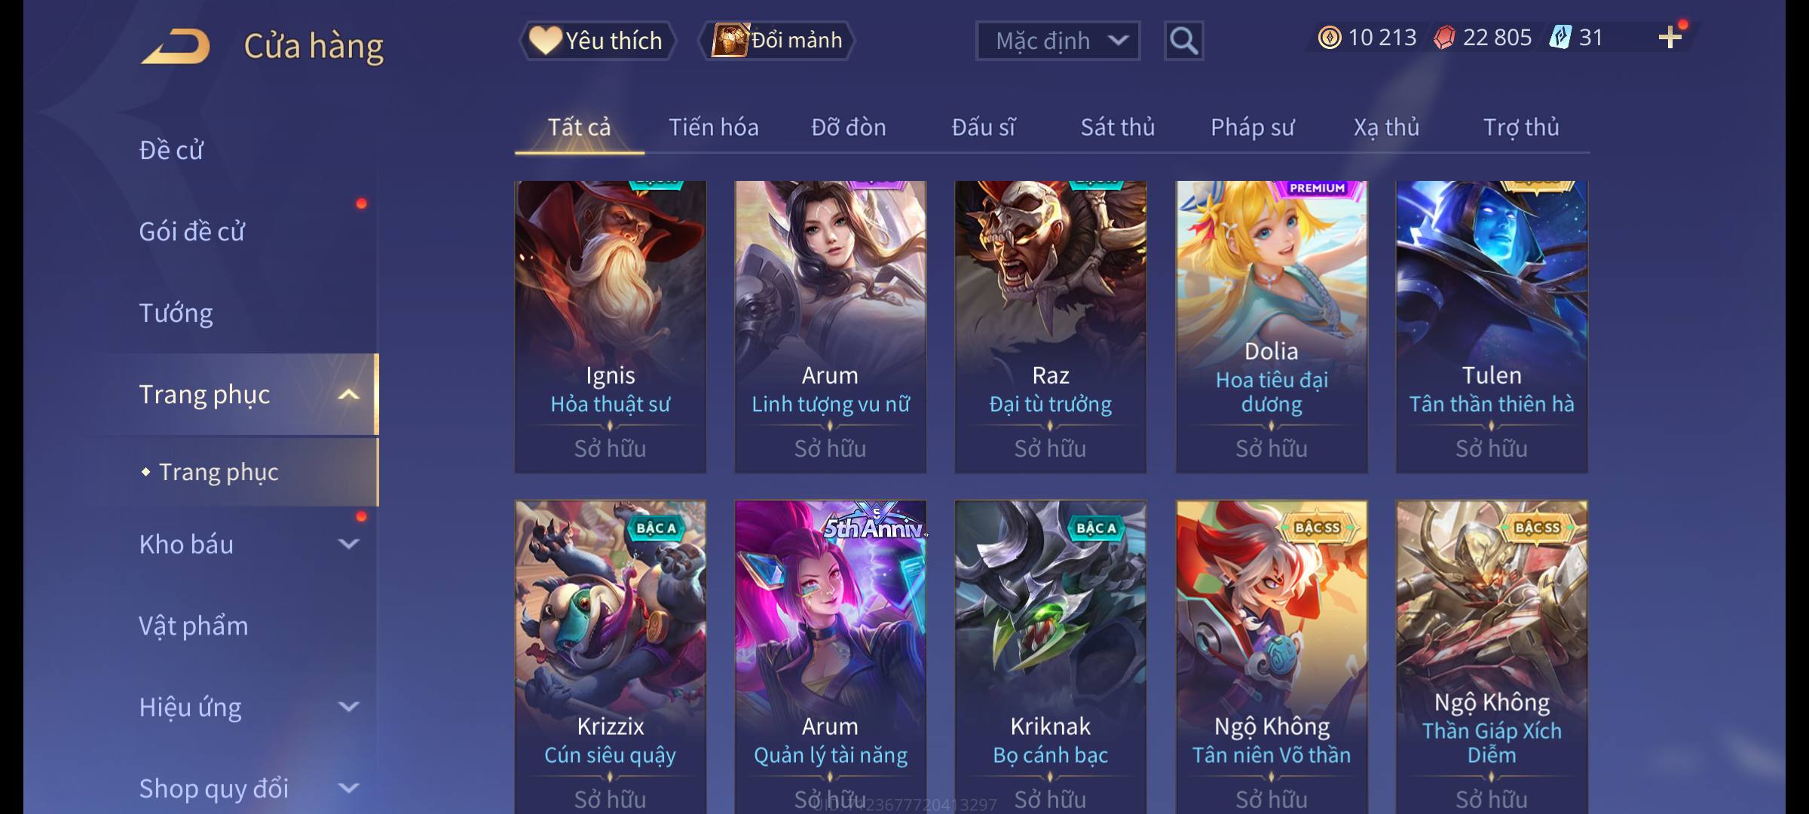Select Tulen Tân thần thiên hà skin

tap(1492, 326)
